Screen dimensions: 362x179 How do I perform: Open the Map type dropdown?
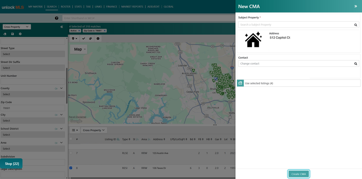point(79,49)
